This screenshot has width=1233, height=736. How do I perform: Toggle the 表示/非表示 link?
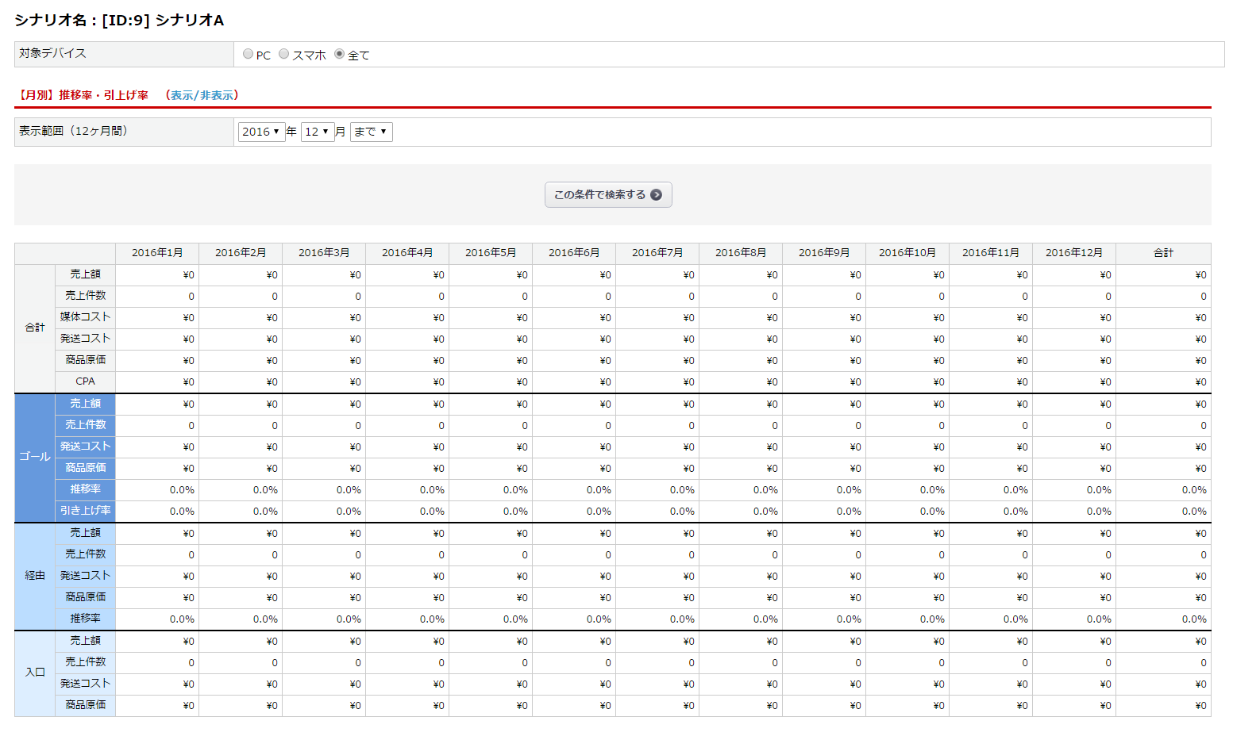(202, 95)
